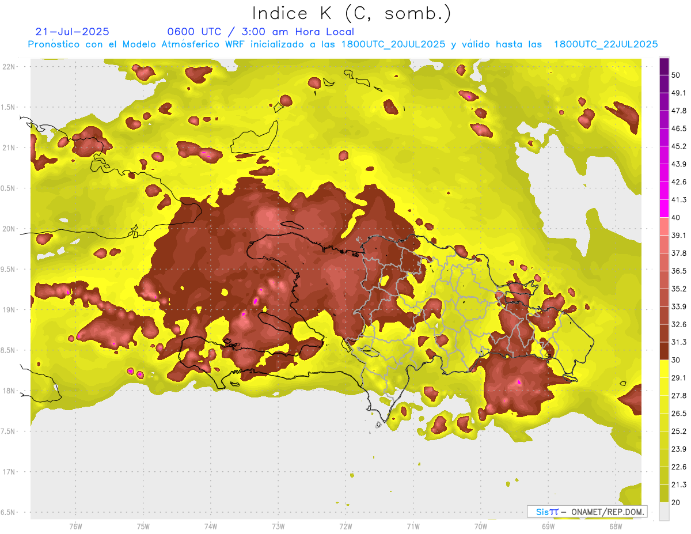This screenshot has height=534, width=691.
Task: Click colorbar value "50"
Action: 676,75
